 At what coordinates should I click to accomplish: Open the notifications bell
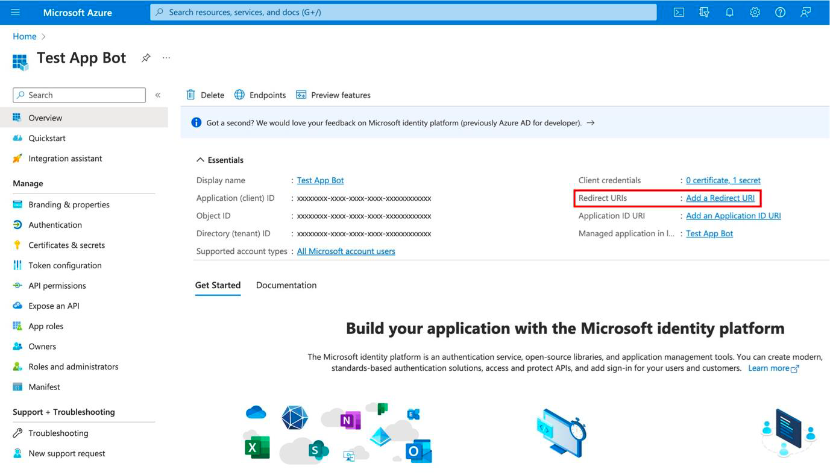(x=729, y=12)
